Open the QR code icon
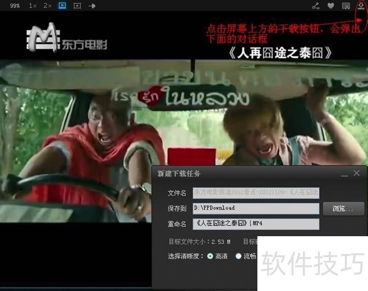368x291 pixels. pos(346,6)
